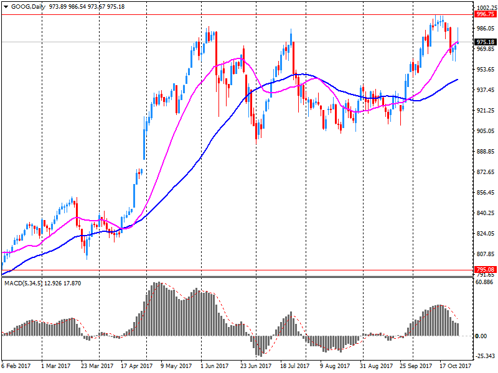The width and height of the screenshot is (498, 373).
Task: Click the MACD(5,34,5) indicator label
Action: [25, 283]
